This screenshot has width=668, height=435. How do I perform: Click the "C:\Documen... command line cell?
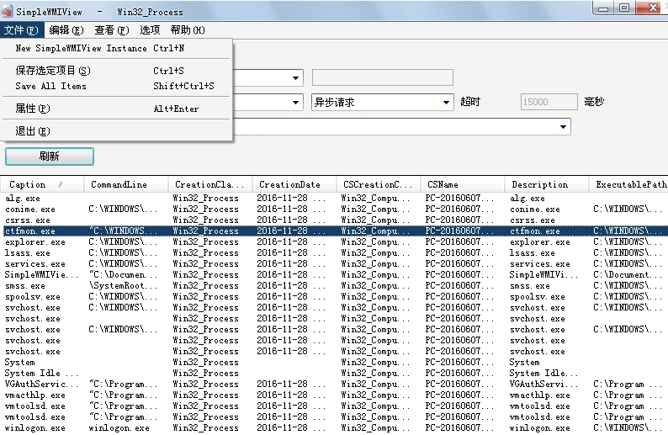coord(123,275)
